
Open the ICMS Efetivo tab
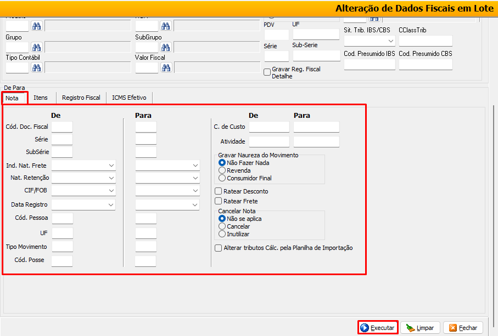coord(129,98)
